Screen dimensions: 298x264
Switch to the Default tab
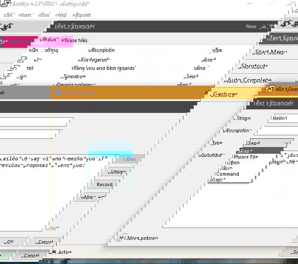(x=49, y=40)
